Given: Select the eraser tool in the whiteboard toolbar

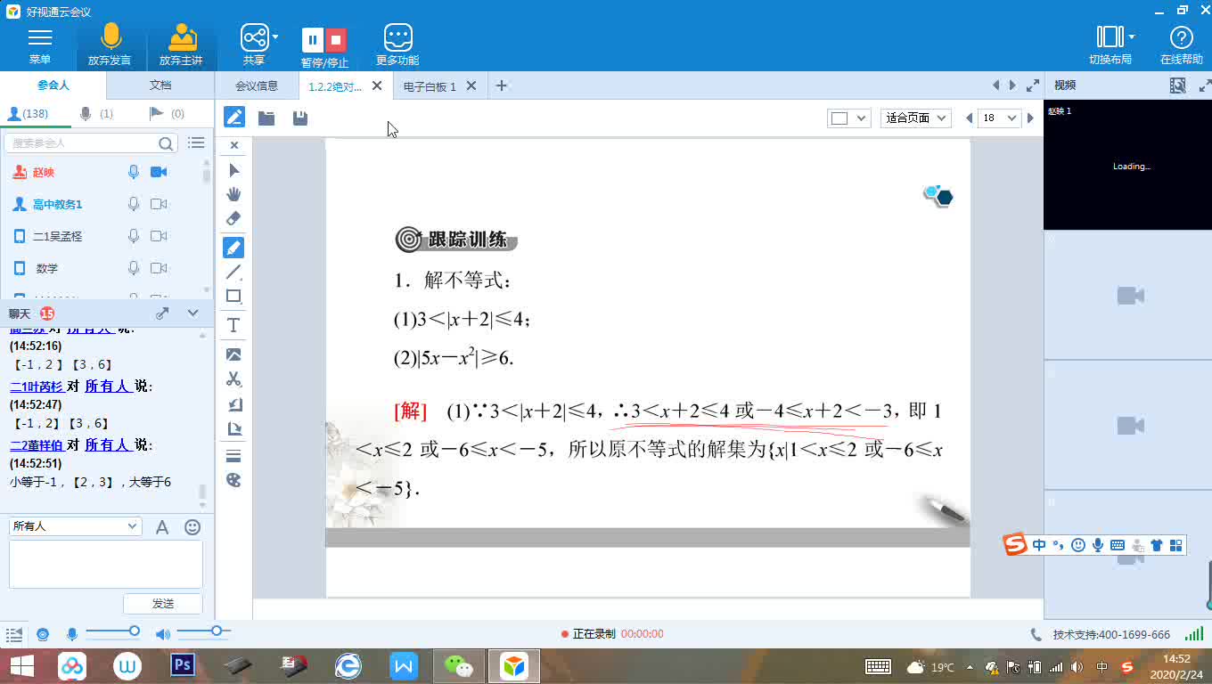Looking at the screenshot, I should pyautogui.click(x=233, y=218).
